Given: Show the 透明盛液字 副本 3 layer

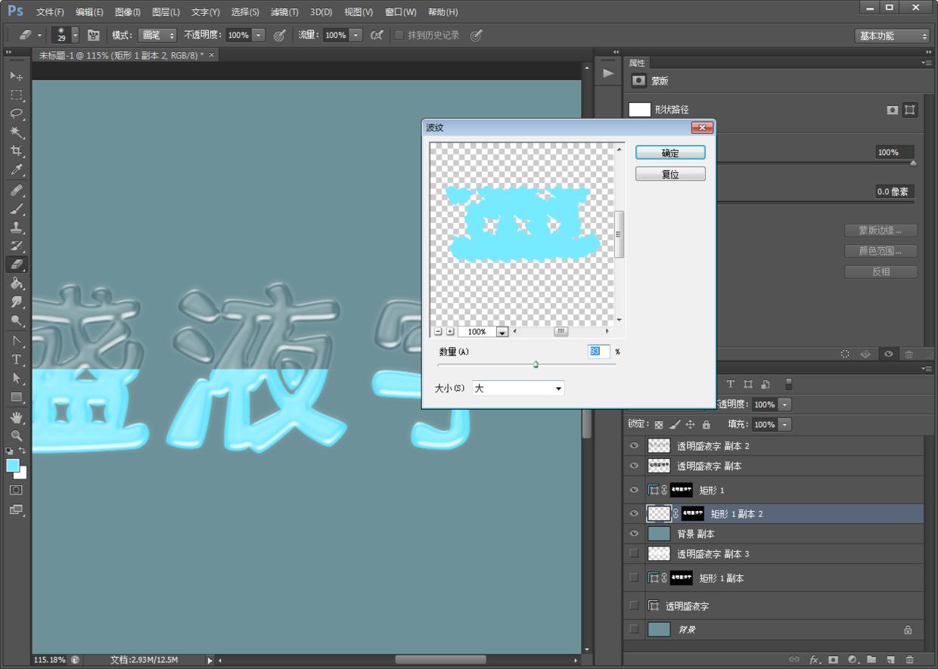Looking at the screenshot, I should (x=634, y=553).
